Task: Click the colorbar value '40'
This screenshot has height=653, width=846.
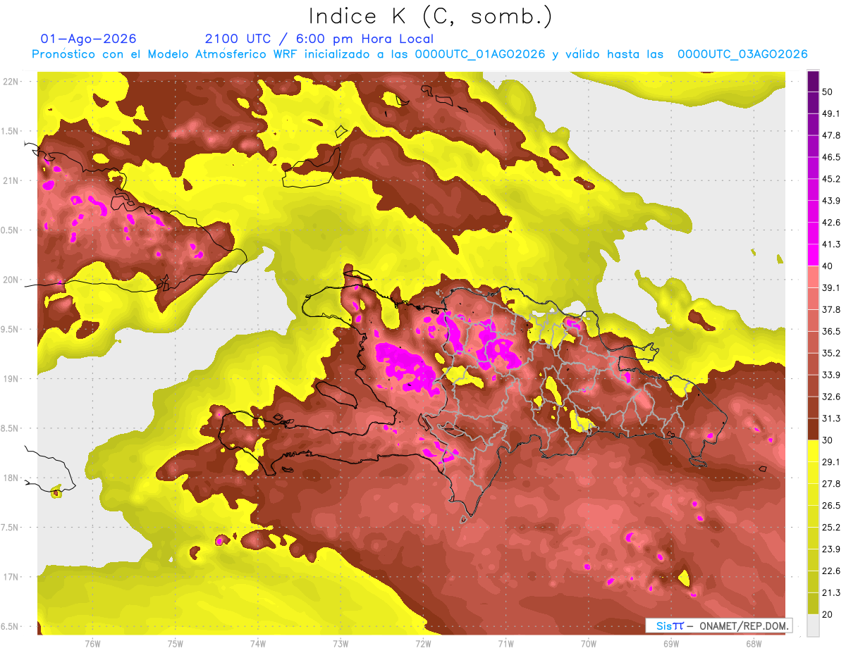Action: 827,266
